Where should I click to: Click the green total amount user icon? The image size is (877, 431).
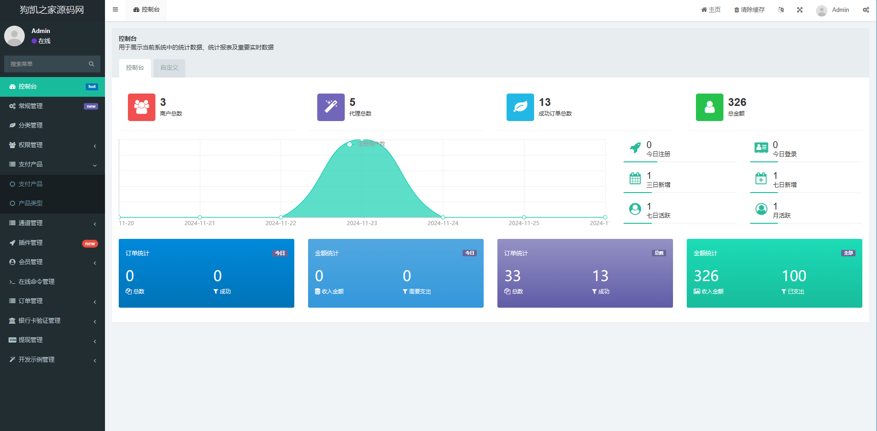pyautogui.click(x=709, y=107)
